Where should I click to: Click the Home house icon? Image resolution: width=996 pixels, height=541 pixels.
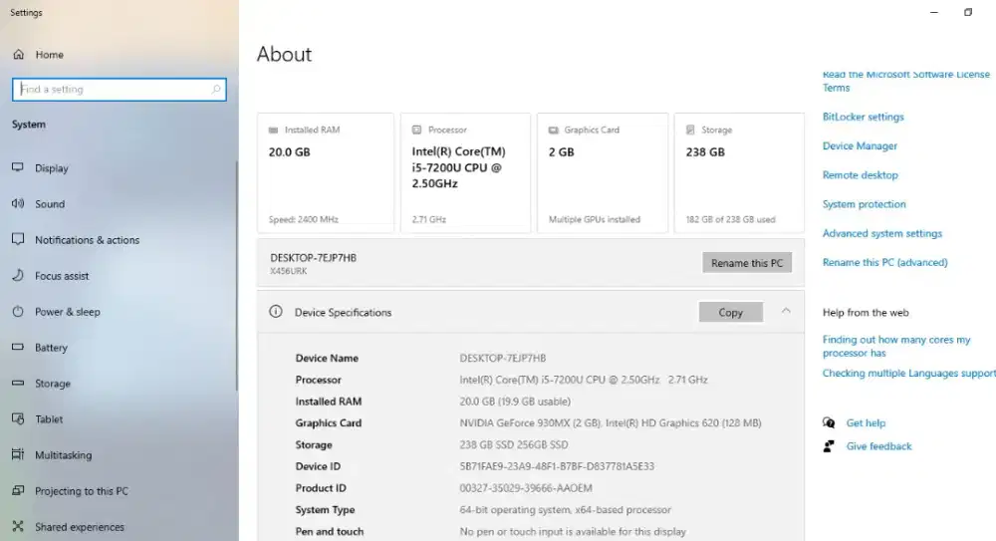18,55
